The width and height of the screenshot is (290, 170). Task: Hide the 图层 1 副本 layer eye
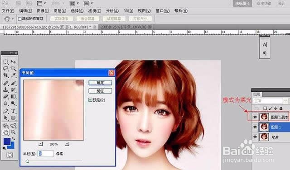pyautogui.click(x=255, y=117)
